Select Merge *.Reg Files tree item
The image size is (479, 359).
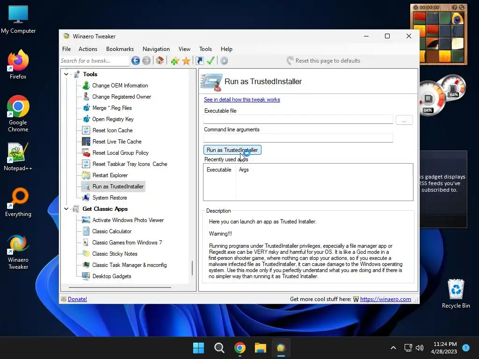pos(112,108)
